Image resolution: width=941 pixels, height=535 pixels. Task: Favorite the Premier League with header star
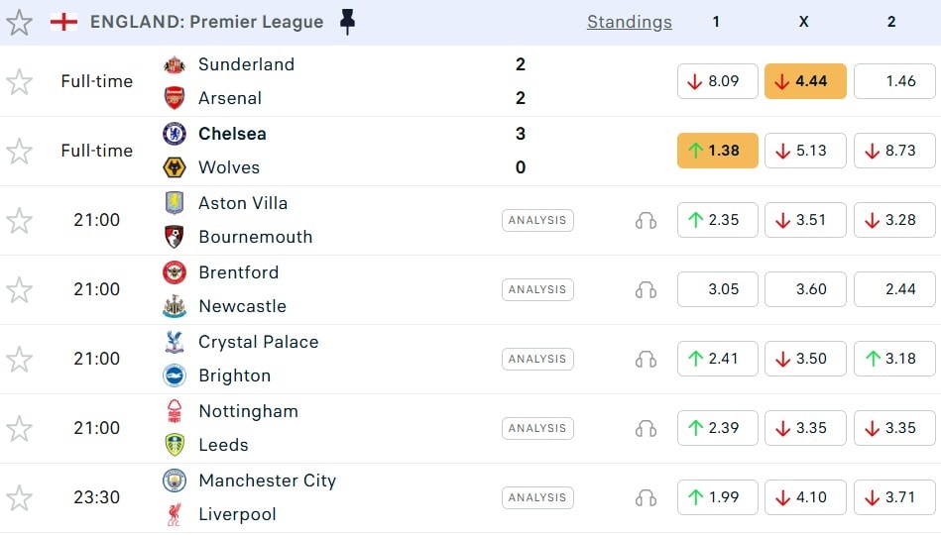[20, 22]
